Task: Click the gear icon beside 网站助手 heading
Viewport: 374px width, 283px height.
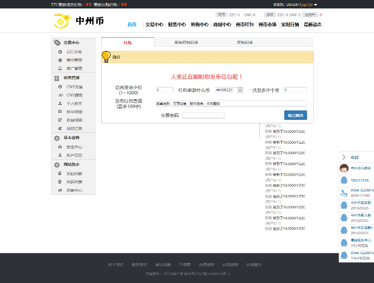Action: point(57,165)
